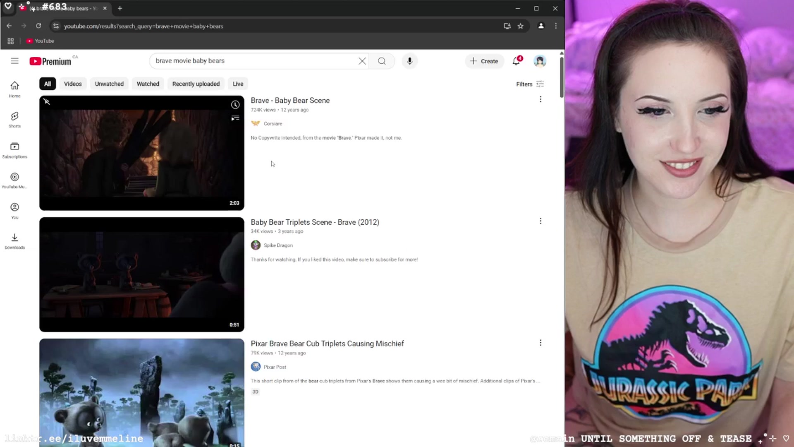Viewport: 794px width, 447px height.
Task: Play the Bear Cub Triplets Mischief thumbnail
Action: coord(142,393)
